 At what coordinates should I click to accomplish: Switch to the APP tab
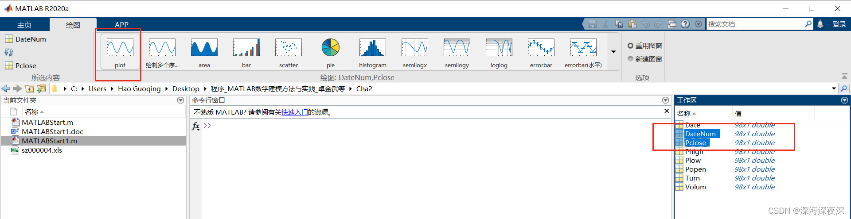tap(121, 25)
